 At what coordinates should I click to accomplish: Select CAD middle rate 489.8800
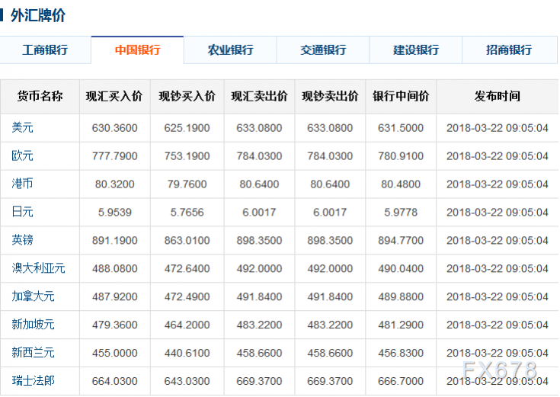coord(401,297)
